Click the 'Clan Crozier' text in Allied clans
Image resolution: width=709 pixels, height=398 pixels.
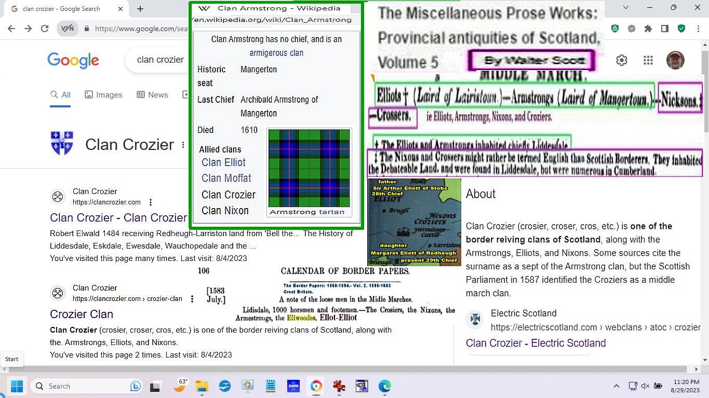pyautogui.click(x=229, y=195)
